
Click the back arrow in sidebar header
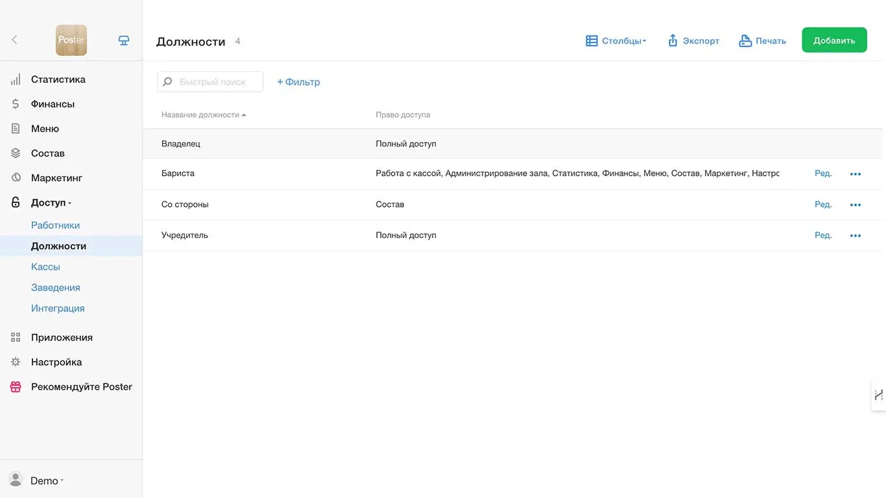pyautogui.click(x=14, y=40)
